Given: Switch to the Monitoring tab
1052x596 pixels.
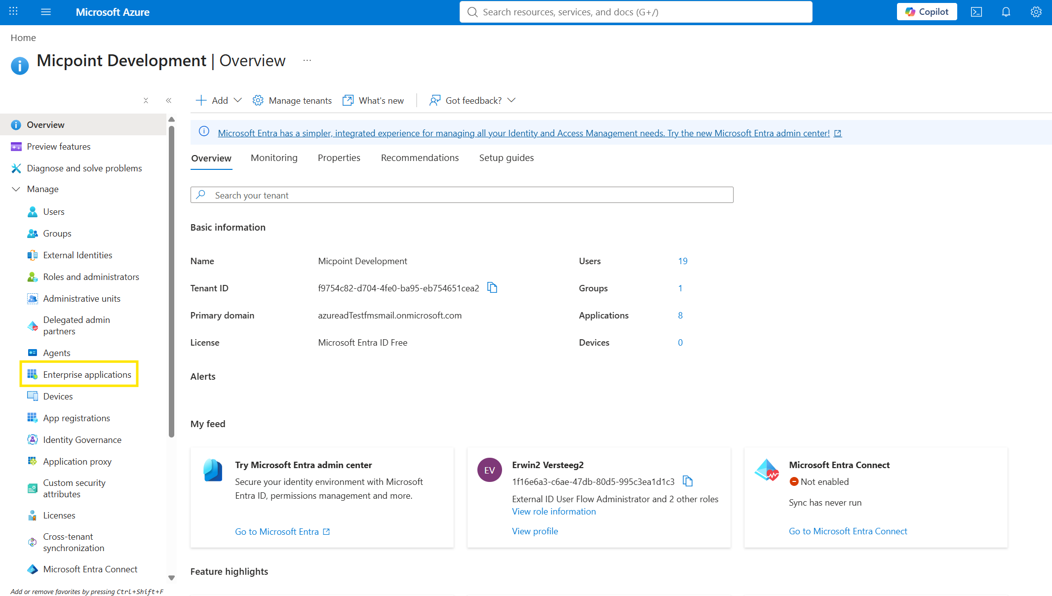Looking at the screenshot, I should (x=274, y=158).
